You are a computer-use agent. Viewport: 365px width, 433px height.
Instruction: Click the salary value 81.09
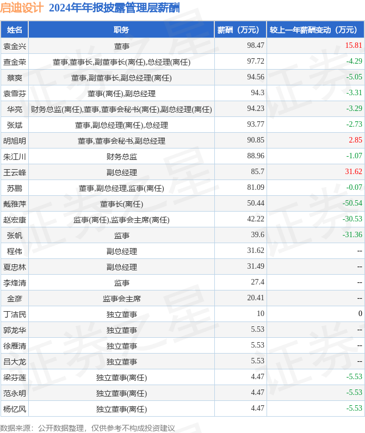click(x=255, y=187)
